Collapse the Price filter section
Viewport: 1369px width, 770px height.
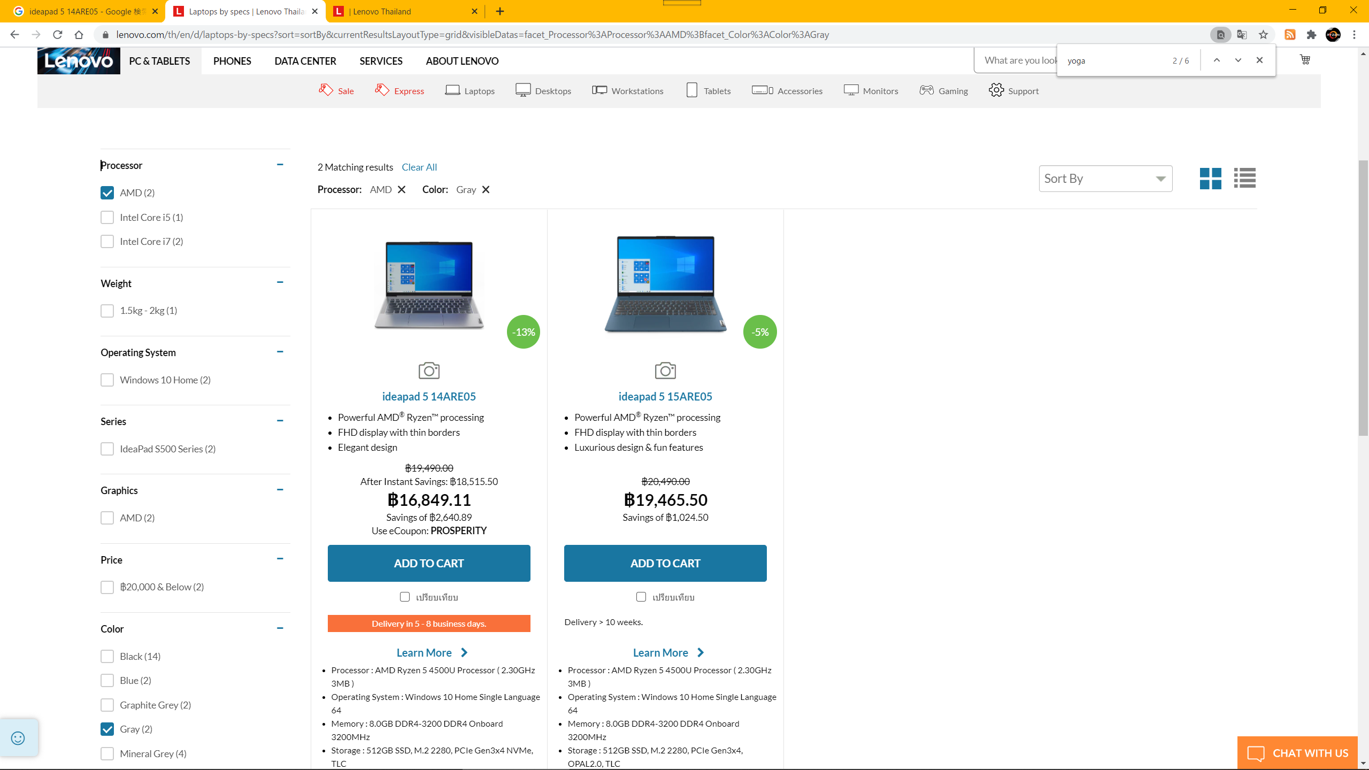click(x=280, y=559)
